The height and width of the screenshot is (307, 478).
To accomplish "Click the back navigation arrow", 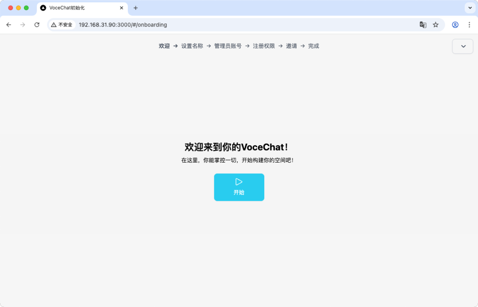I will coord(8,25).
